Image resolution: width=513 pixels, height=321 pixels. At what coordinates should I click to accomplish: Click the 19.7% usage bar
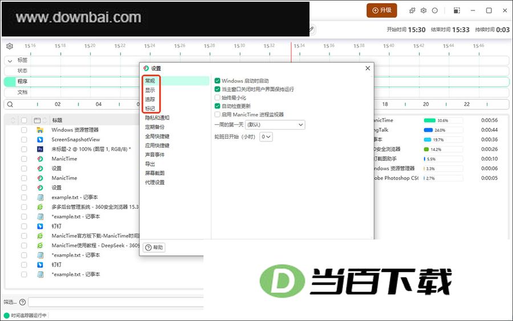click(x=443, y=140)
